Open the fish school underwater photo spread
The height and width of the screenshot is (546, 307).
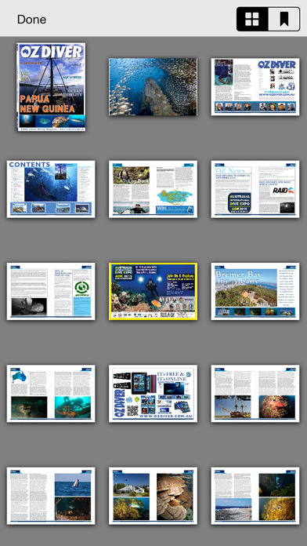(x=153, y=87)
